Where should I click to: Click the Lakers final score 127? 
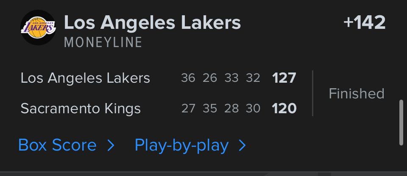tap(284, 78)
